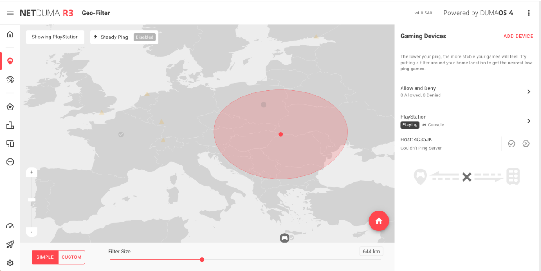Click the Couldn't Ping Server message
Viewport: 541px width, 271px height.
coord(421,148)
